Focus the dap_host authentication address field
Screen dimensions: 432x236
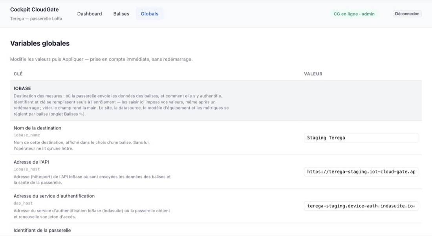(361, 206)
